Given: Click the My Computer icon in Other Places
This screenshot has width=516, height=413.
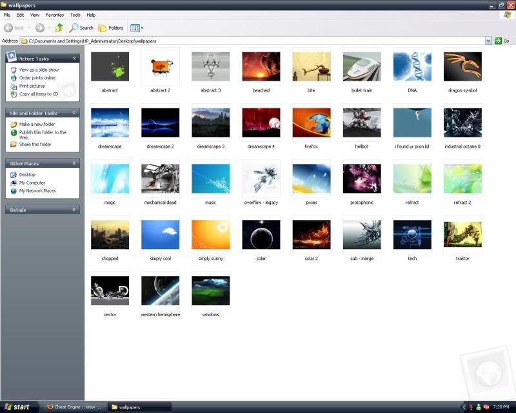Looking at the screenshot, I should pyautogui.click(x=14, y=183).
